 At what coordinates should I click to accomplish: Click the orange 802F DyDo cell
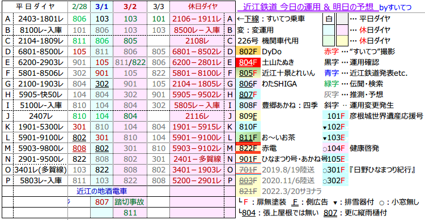click(249, 51)
